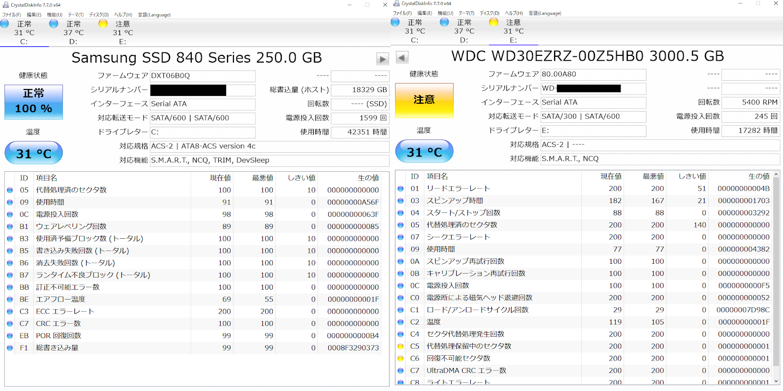783x391 pixels.
Task: Click status dot for シークエラーレート row
Action: (x=400, y=237)
